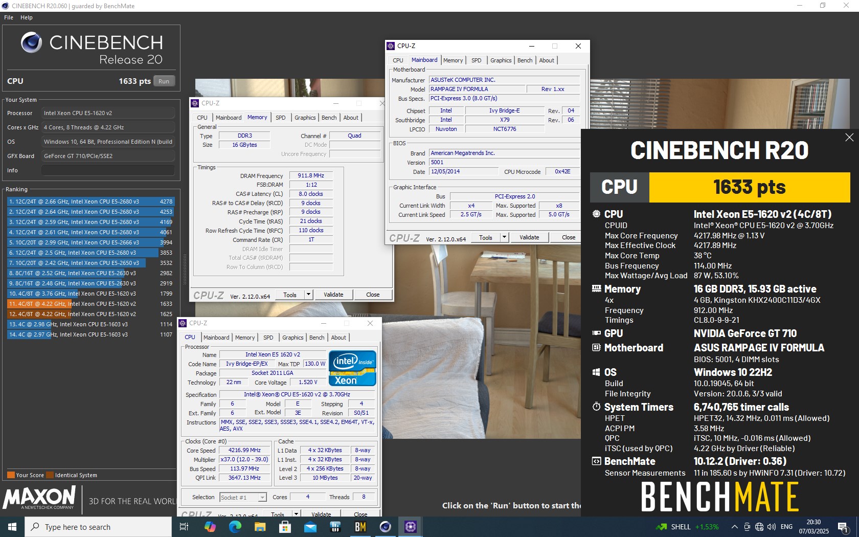Click the orange Your Score legend swatch

(x=11, y=475)
